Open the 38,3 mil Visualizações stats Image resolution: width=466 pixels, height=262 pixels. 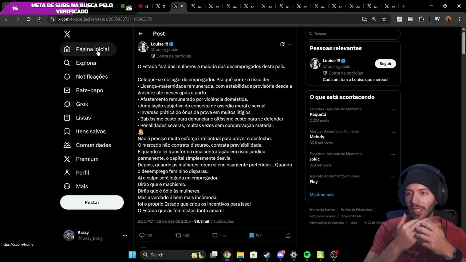tap(214, 221)
